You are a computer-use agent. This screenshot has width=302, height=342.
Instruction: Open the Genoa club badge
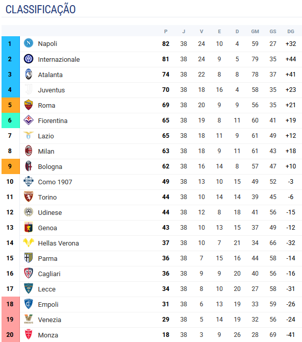pyautogui.click(x=29, y=227)
